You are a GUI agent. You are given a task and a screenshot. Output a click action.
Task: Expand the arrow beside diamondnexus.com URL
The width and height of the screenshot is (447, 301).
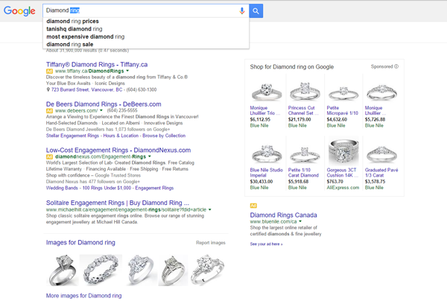coord(149,157)
